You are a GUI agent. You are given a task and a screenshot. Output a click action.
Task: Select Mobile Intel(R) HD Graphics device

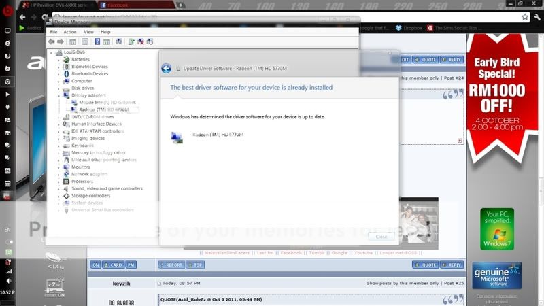click(107, 103)
